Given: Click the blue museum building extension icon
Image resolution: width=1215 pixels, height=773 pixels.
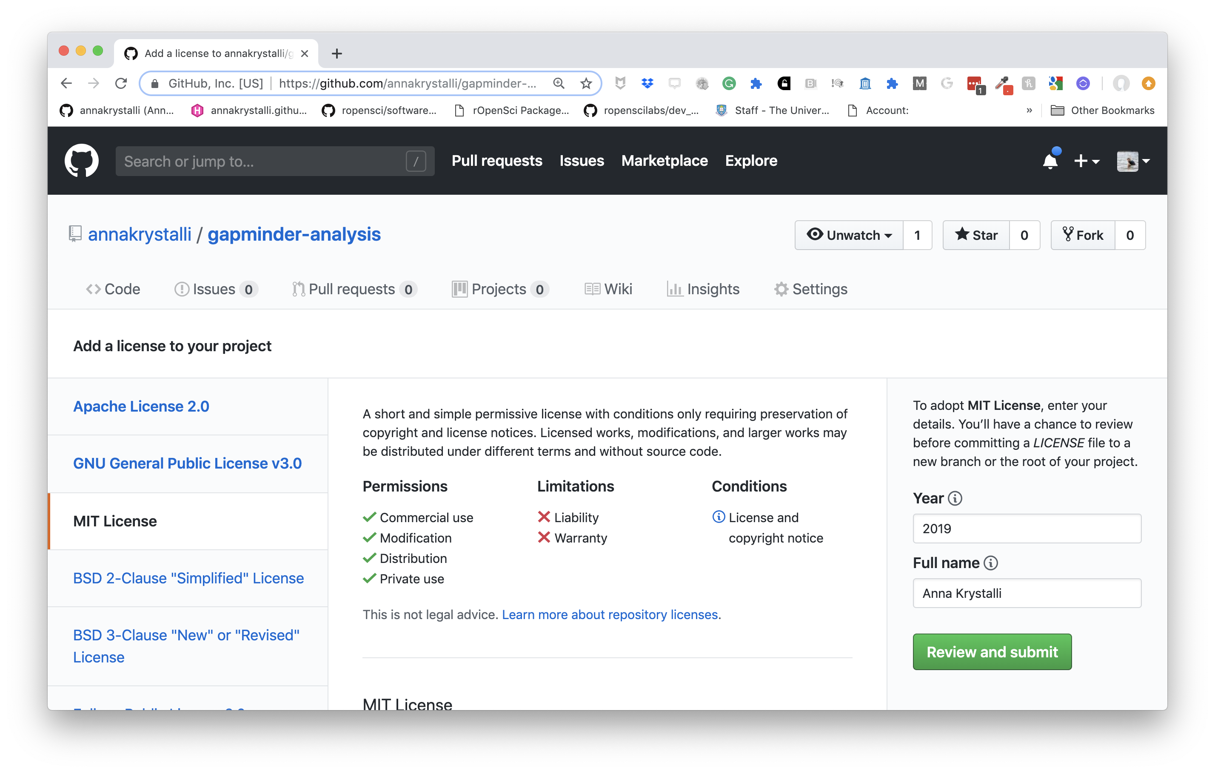Looking at the screenshot, I should [865, 83].
